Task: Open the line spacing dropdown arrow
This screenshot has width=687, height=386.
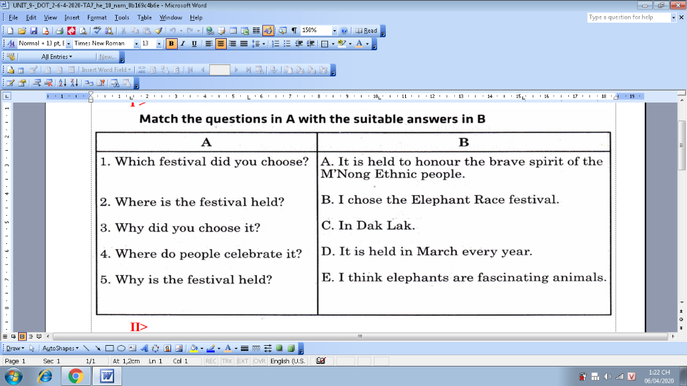Action: click(264, 44)
